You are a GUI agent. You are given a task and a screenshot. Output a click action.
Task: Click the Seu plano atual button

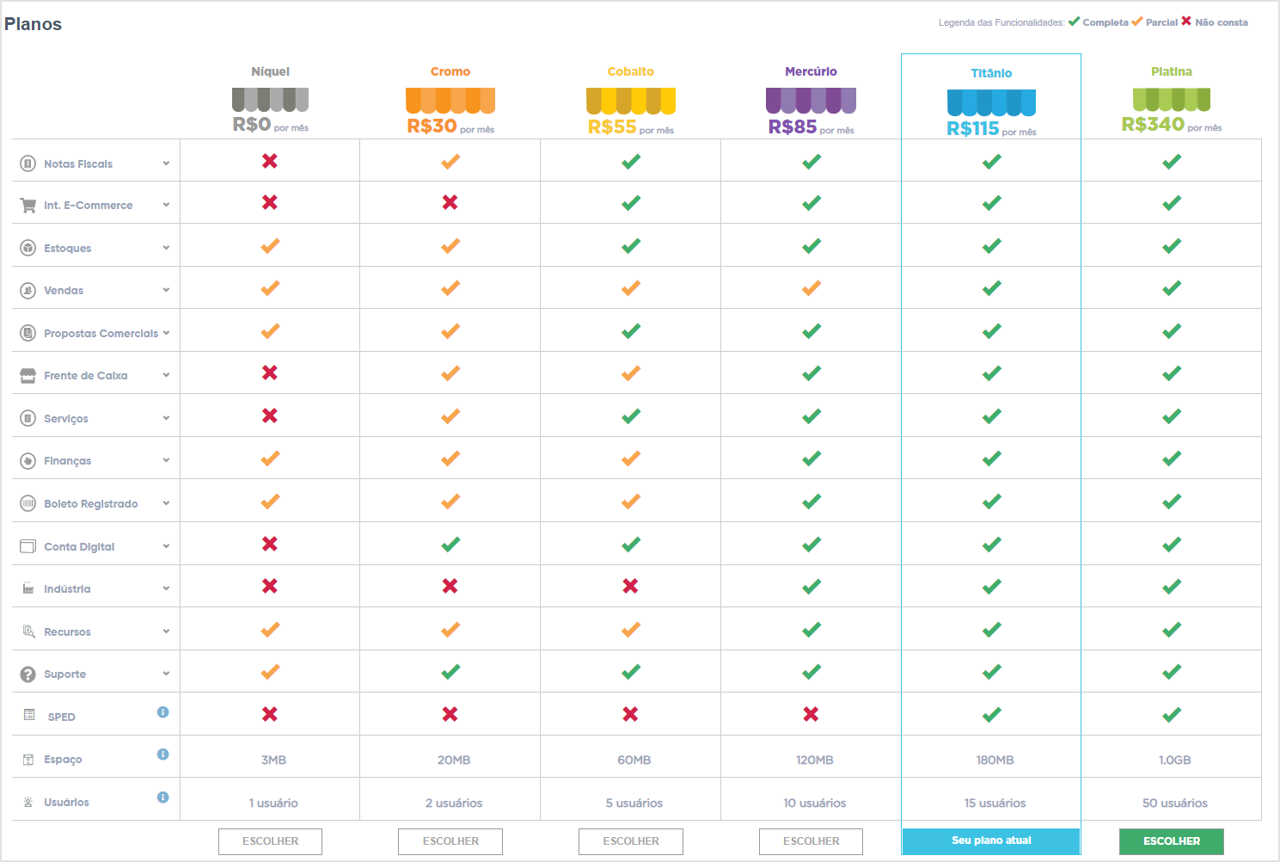(x=990, y=841)
